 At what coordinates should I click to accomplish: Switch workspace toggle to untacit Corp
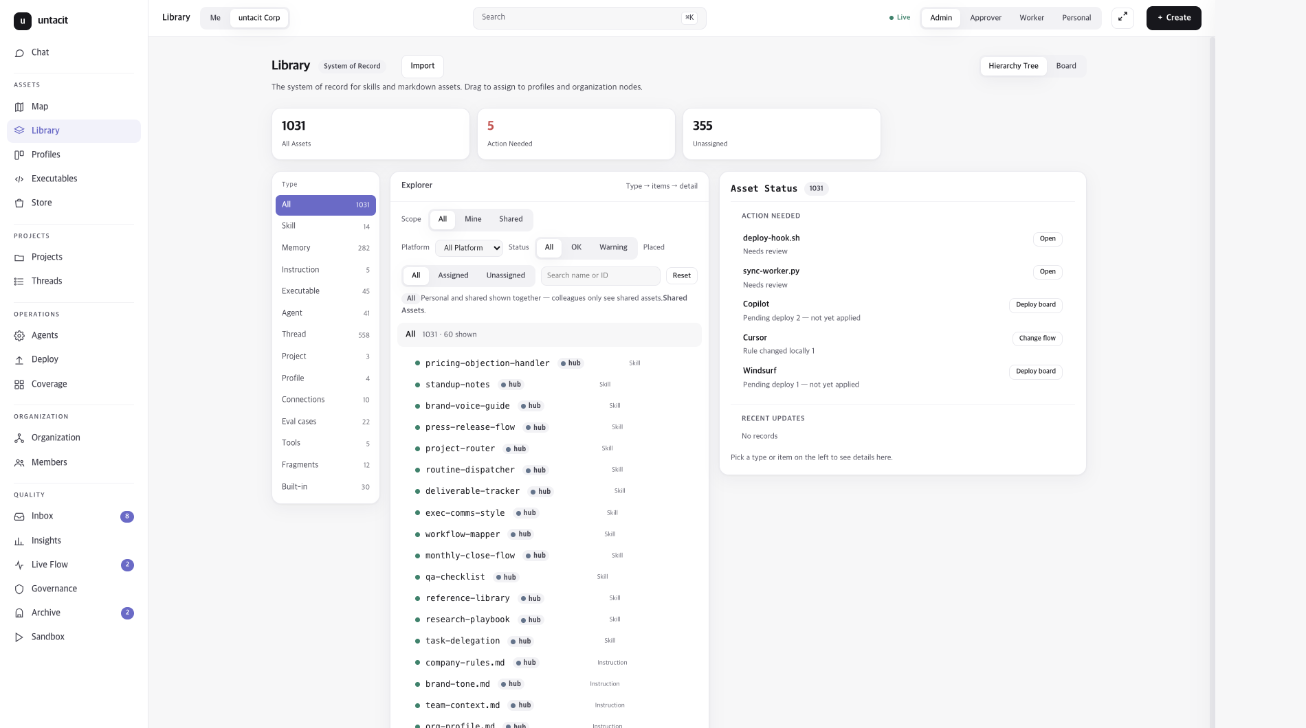point(259,18)
